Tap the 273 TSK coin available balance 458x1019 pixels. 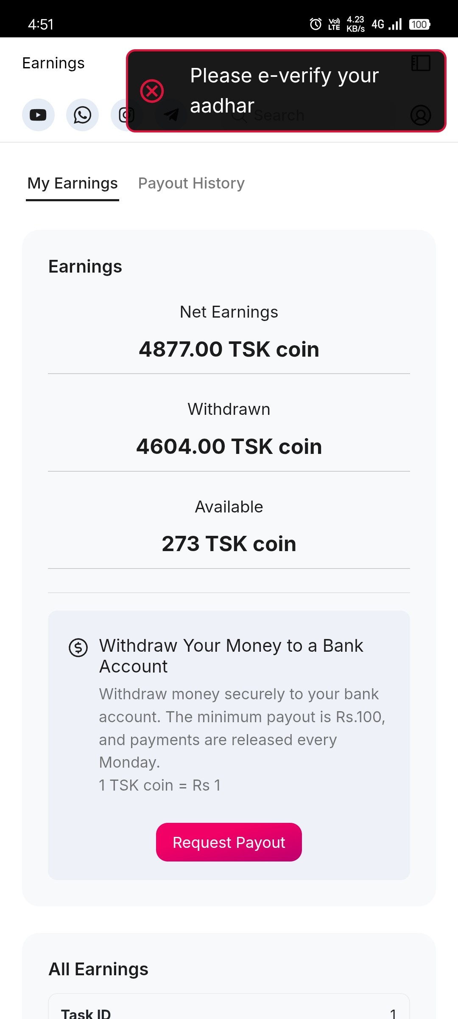click(229, 544)
